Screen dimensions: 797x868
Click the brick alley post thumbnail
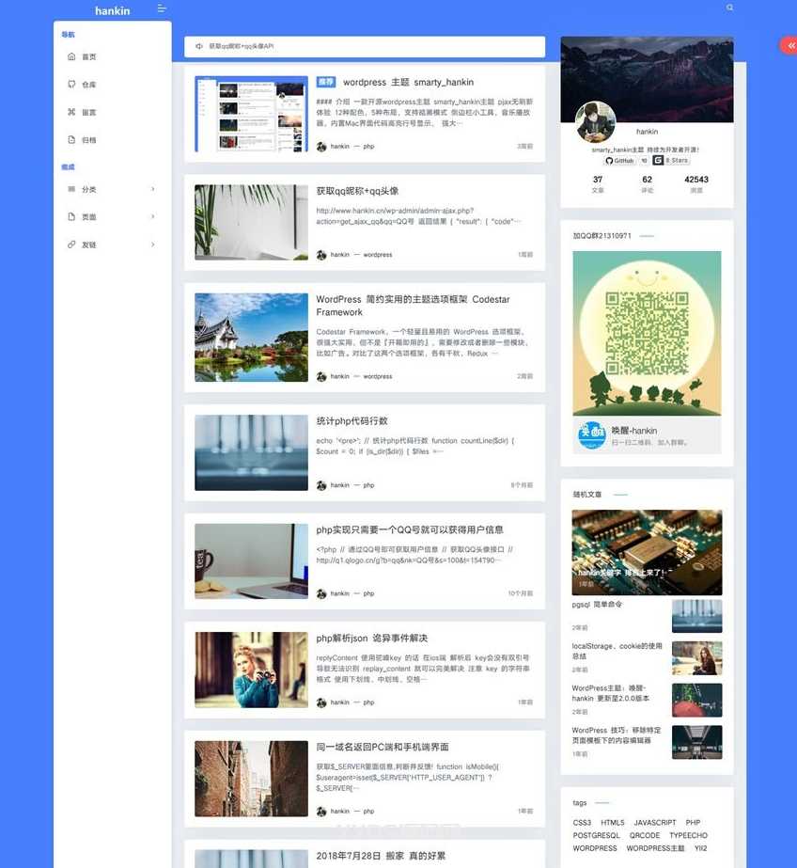(x=251, y=779)
